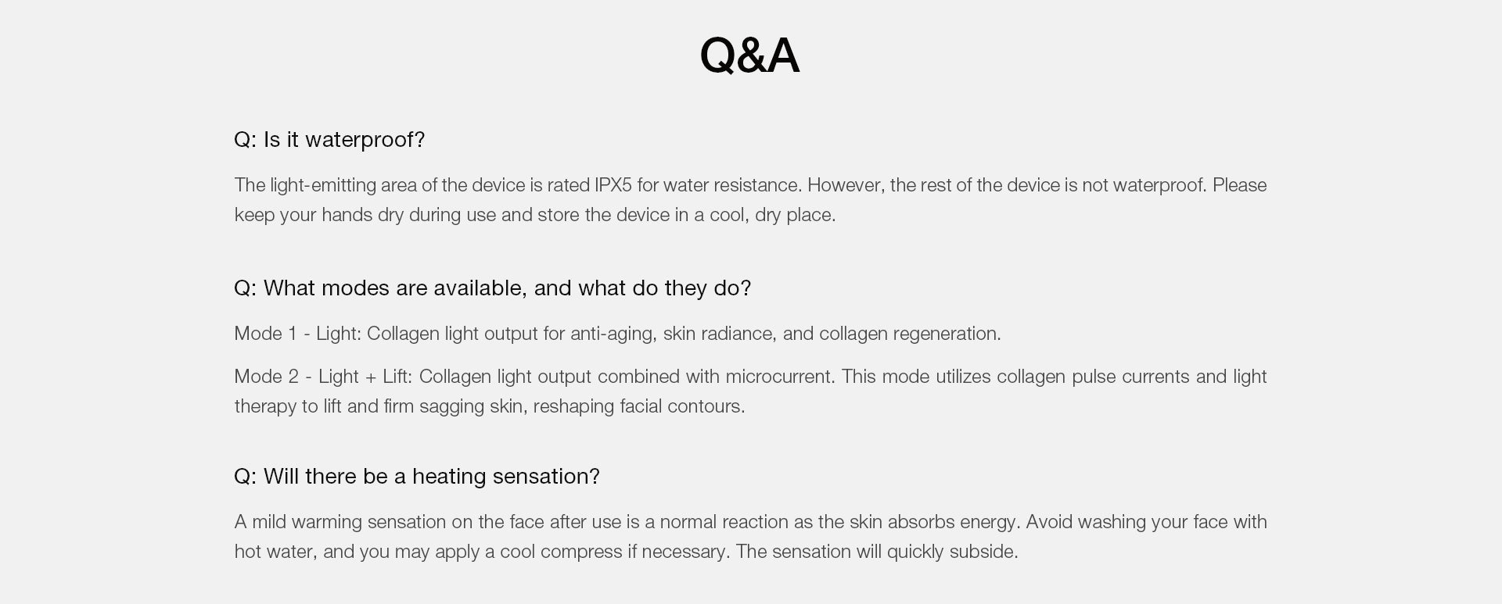Click the "Mode 1 - Light" label
The width and height of the screenshot is (1502, 604).
[297, 334]
